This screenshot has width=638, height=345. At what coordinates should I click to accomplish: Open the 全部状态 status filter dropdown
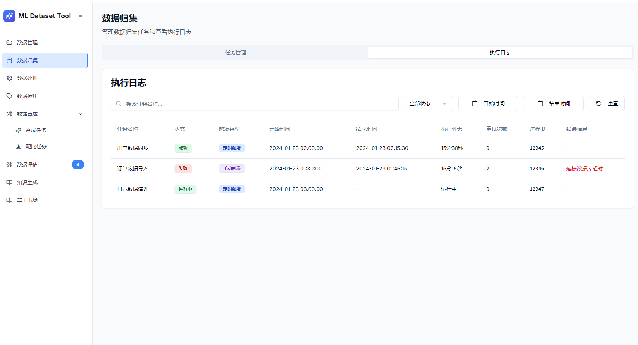click(x=428, y=103)
